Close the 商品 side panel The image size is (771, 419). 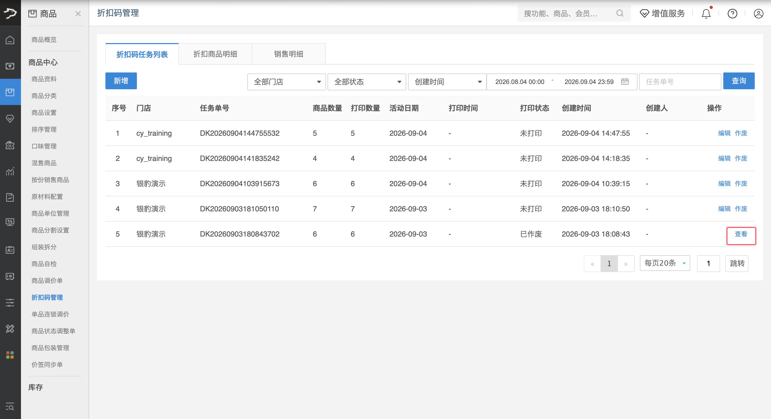pyautogui.click(x=78, y=13)
